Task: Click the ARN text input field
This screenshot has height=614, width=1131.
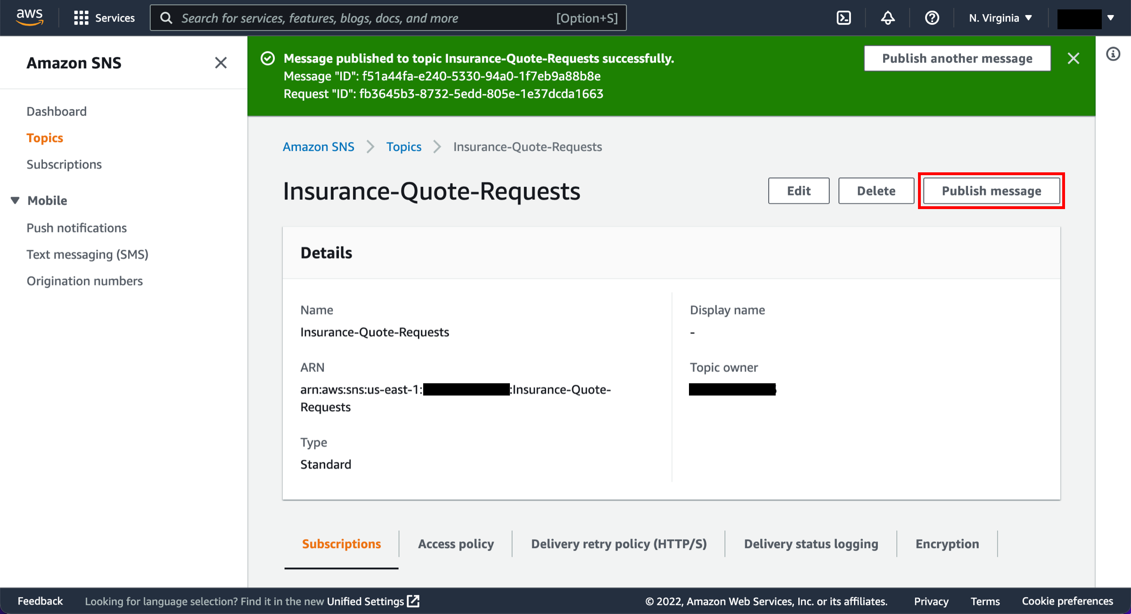Action: click(x=455, y=398)
